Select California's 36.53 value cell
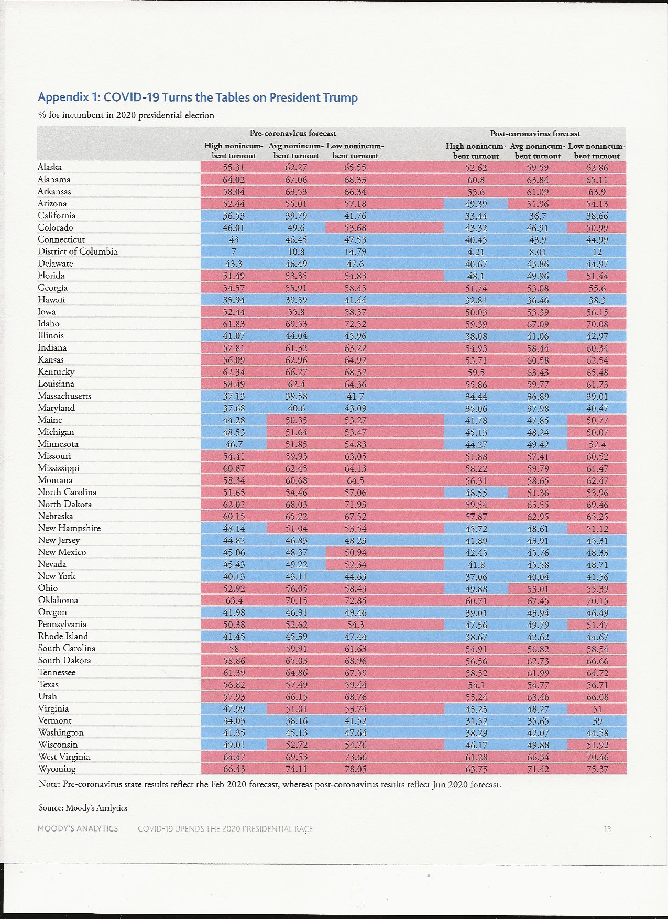The image size is (668, 919). [x=234, y=216]
